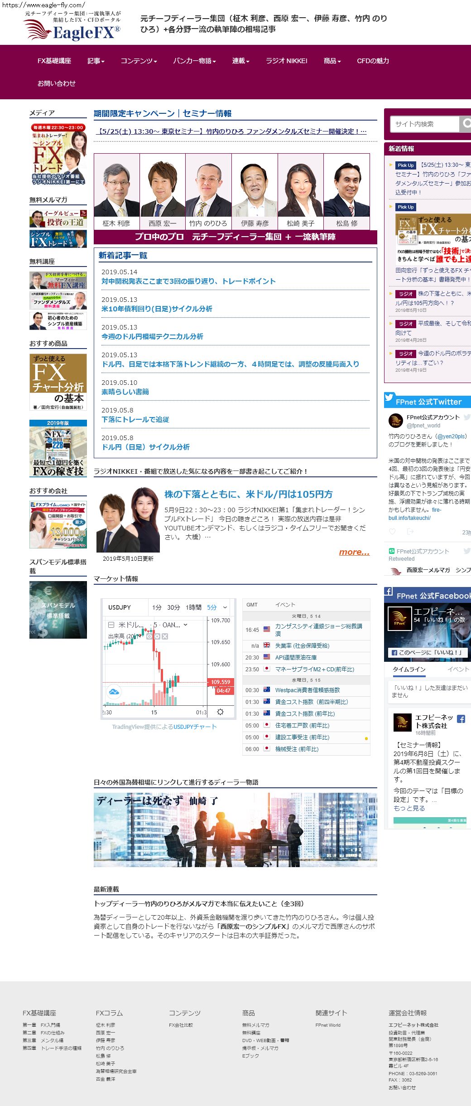Click the more... link under radio article
This screenshot has width=471, height=1106.
[354, 552]
